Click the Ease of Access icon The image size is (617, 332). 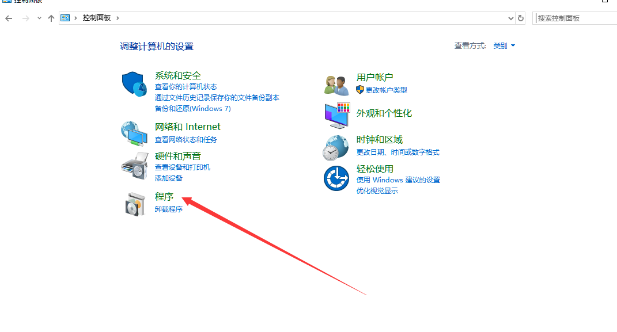336,178
